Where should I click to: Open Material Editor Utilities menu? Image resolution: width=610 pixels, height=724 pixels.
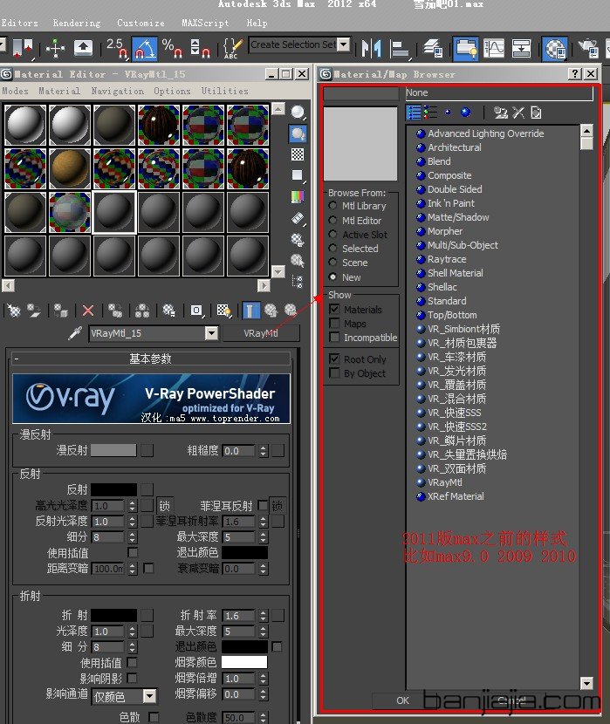point(224,91)
